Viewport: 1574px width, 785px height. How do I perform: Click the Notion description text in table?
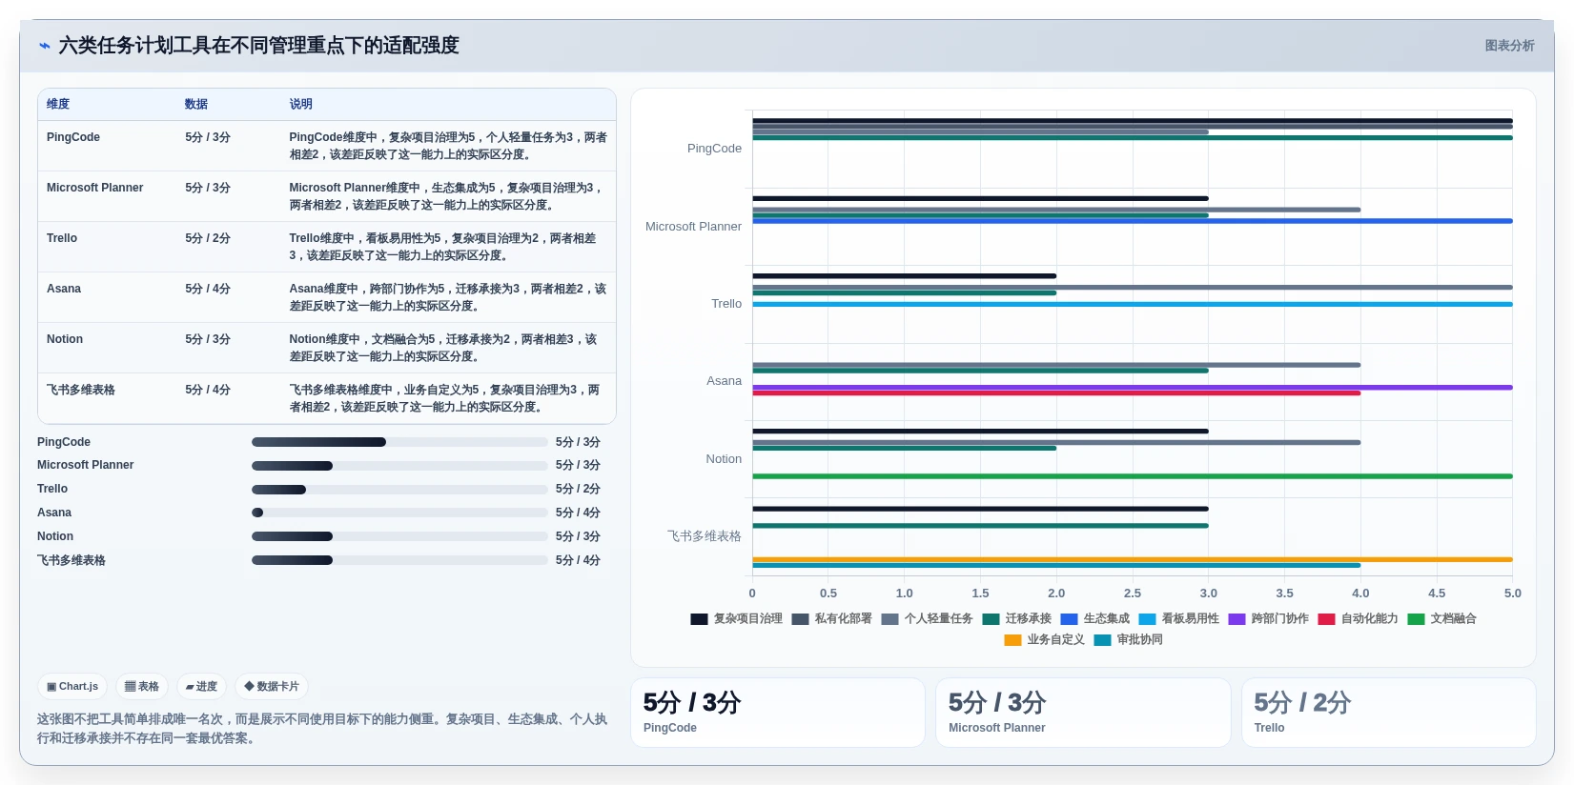pos(443,348)
